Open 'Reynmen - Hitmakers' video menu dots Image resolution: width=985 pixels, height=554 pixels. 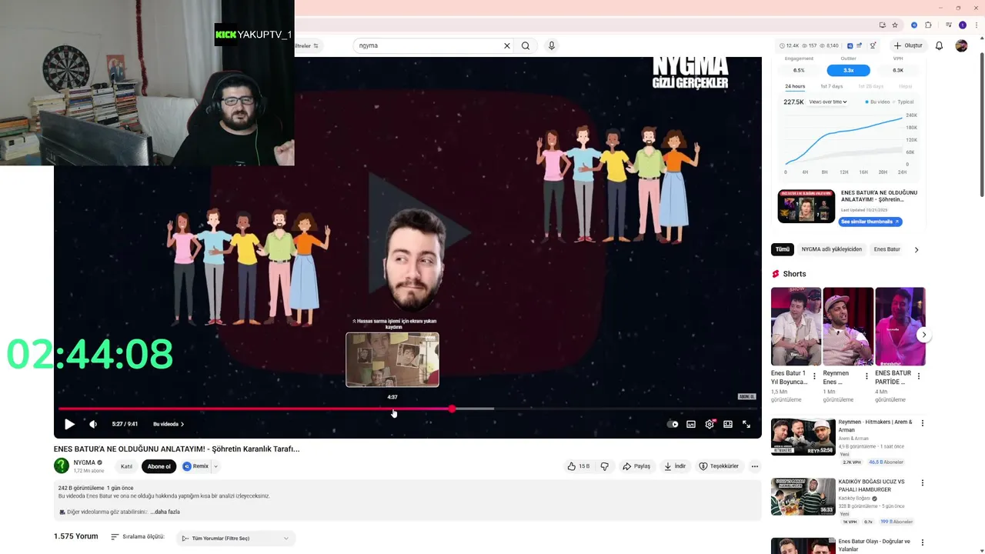point(922,423)
